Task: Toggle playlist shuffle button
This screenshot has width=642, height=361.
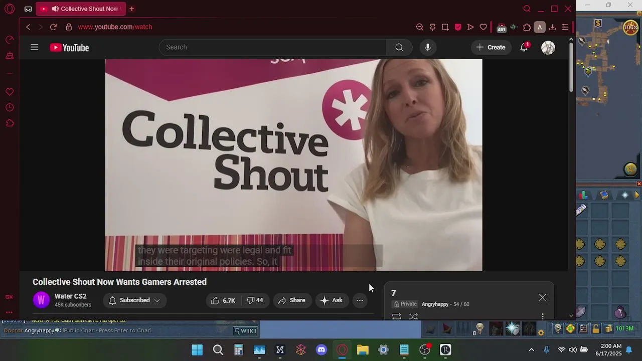Action: click(413, 316)
